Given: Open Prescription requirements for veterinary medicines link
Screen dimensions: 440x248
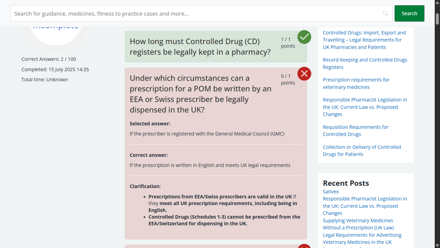Looking at the screenshot, I should pos(356,83).
